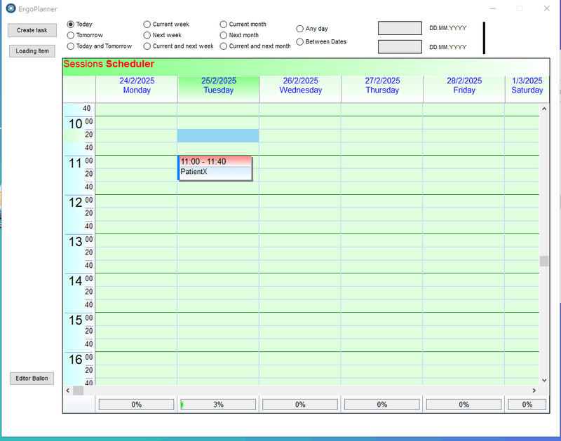Enable the Between Dates radio option
Screen dimensions: 561x441
tap(300, 41)
